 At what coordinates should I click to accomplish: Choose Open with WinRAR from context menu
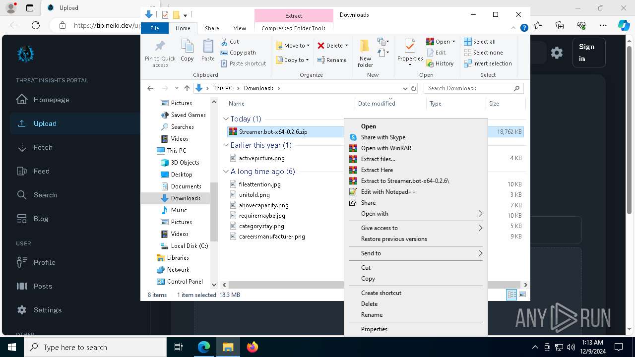(x=386, y=148)
